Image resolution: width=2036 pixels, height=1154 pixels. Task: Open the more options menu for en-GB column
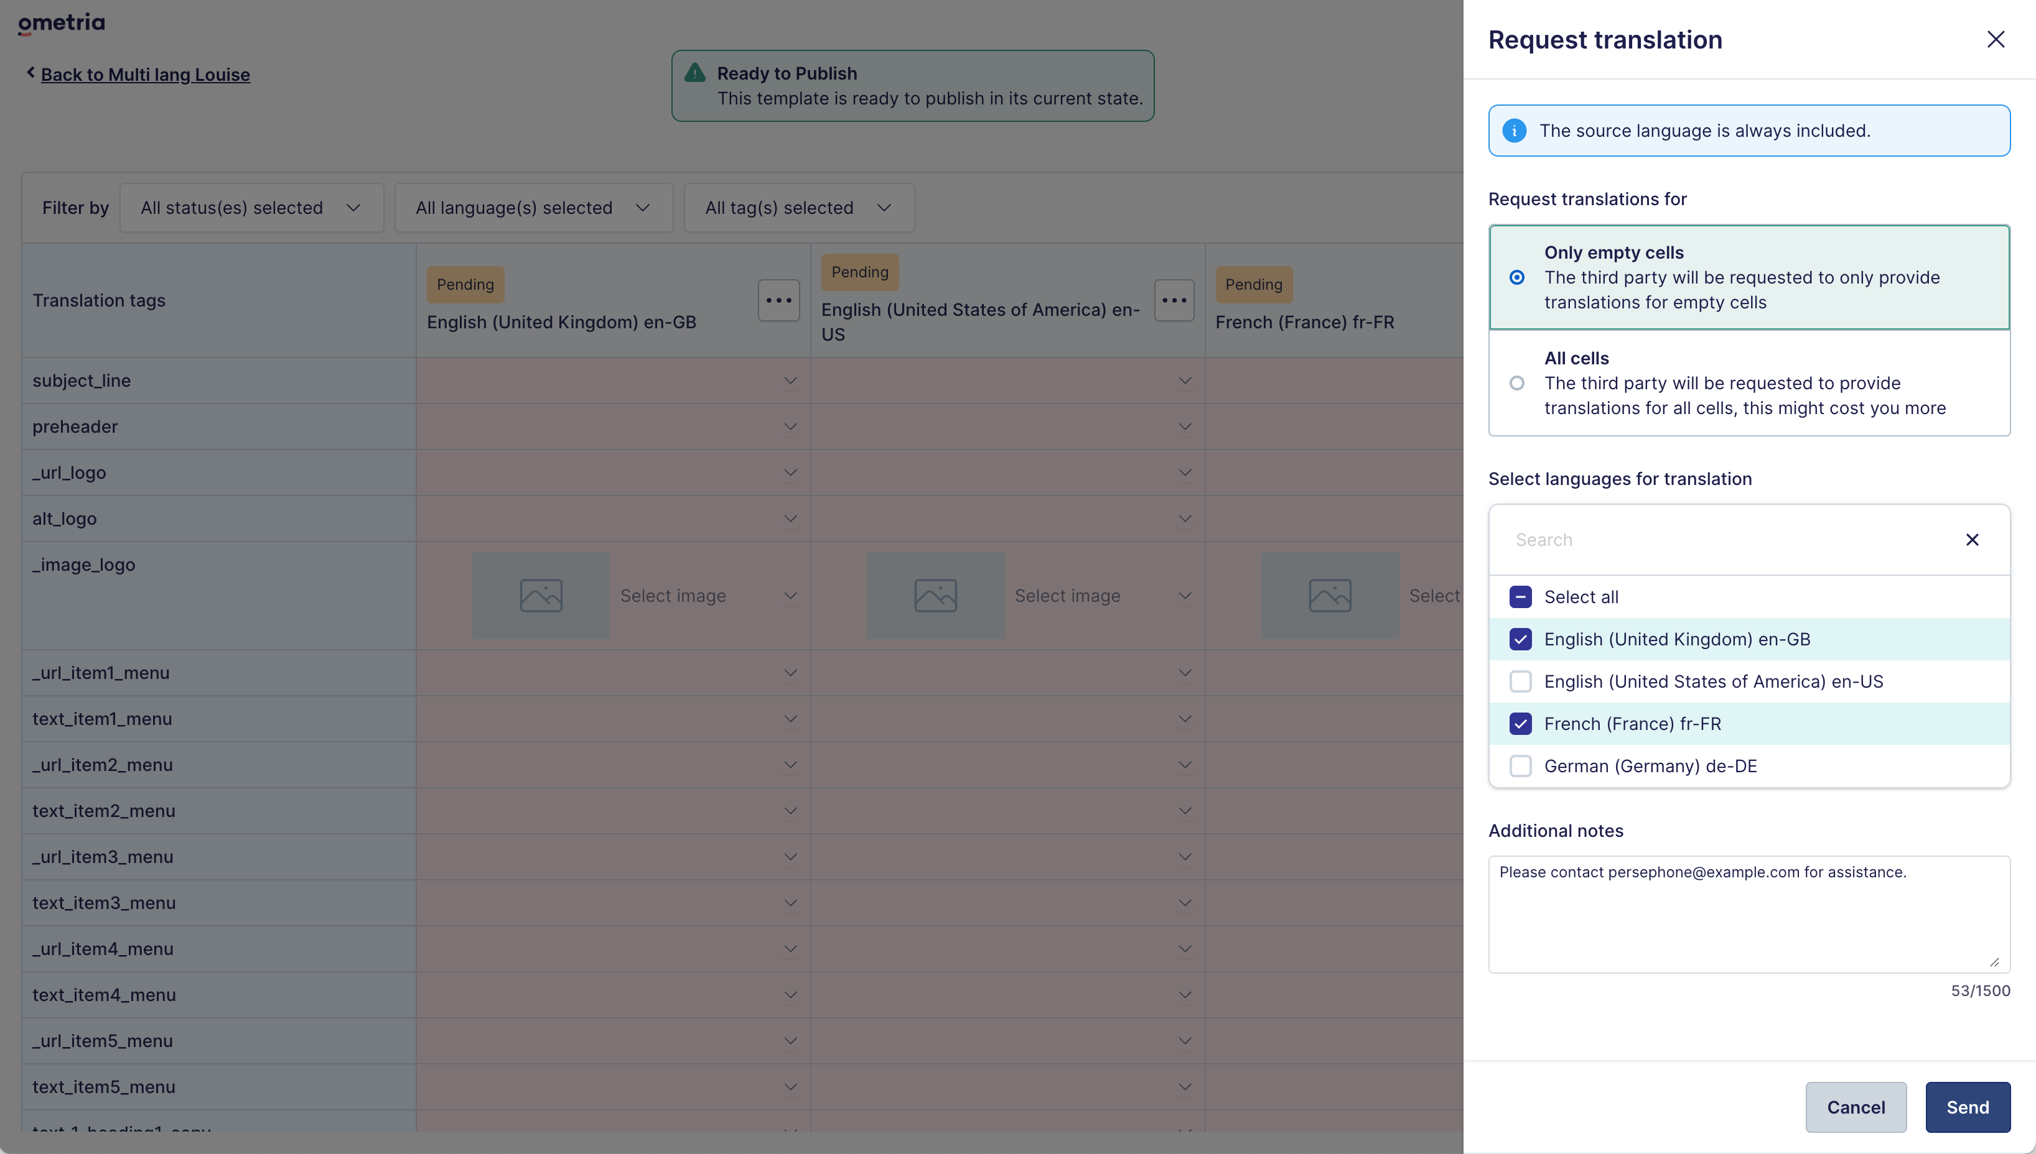pos(778,300)
